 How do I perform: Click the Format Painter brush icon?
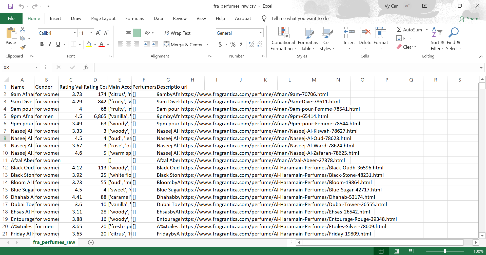(23, 47)
